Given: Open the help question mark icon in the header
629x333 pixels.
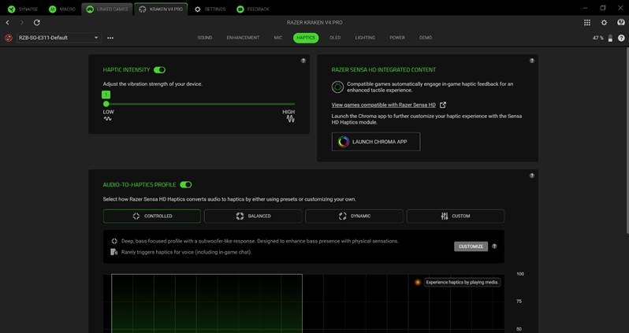Looking at the screenshot, I should (621, 38).
